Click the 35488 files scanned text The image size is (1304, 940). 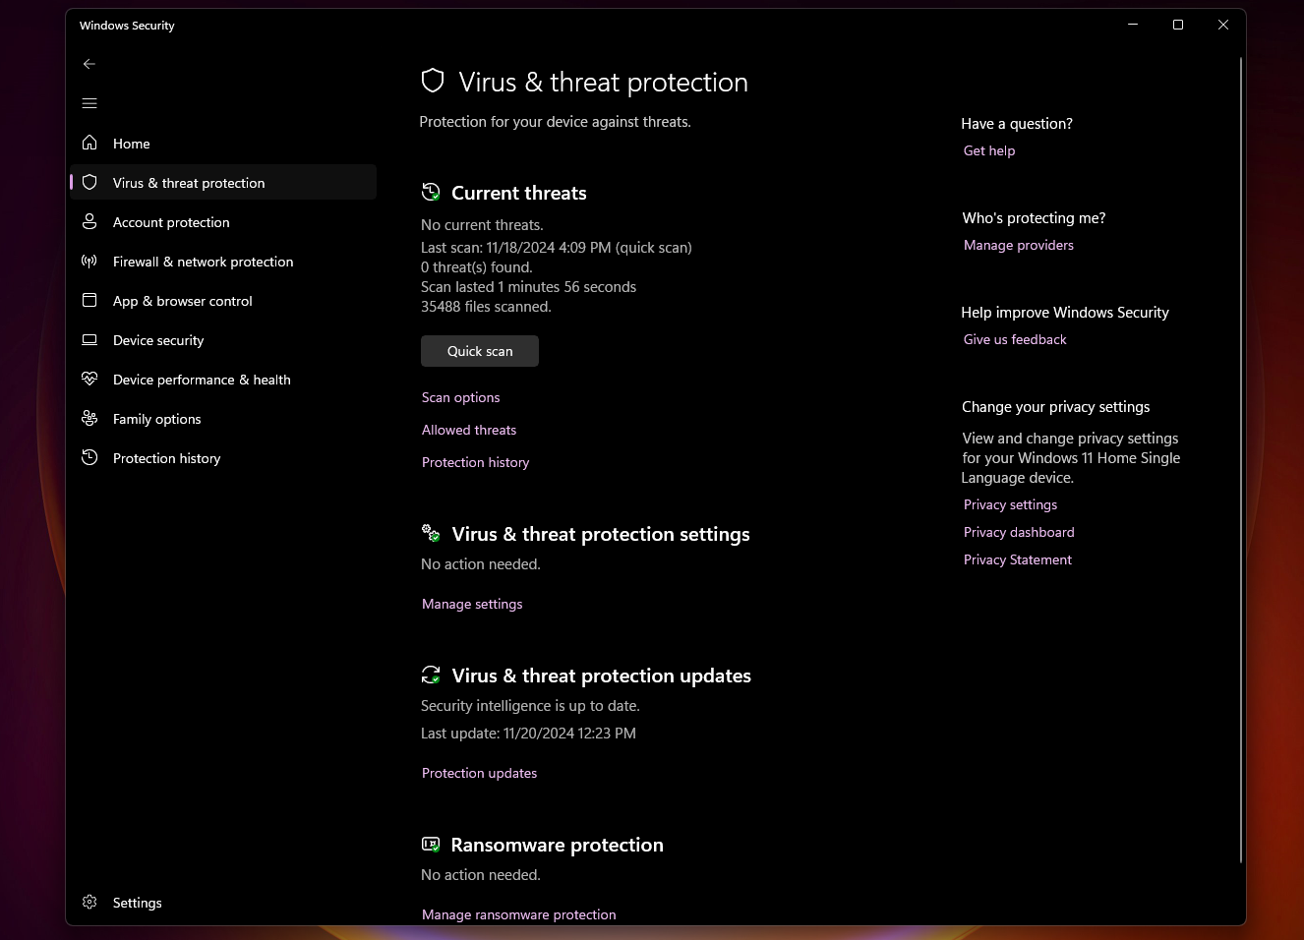[x=486, y=307]
